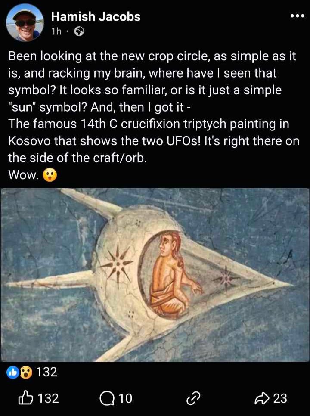310x416 pixels.
Task: Click the public globe audience icon
Action: [79, 31]
